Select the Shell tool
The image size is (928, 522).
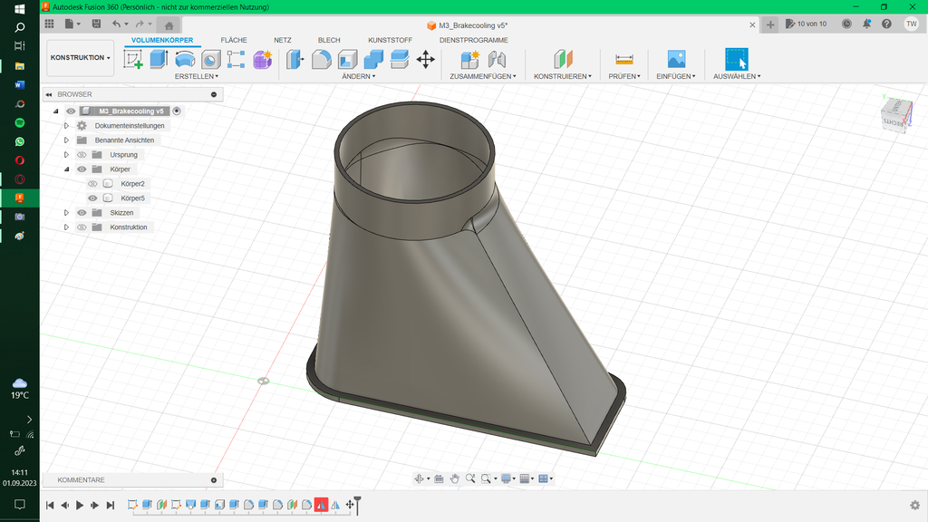pyautogui.click(x=348, y=60)
